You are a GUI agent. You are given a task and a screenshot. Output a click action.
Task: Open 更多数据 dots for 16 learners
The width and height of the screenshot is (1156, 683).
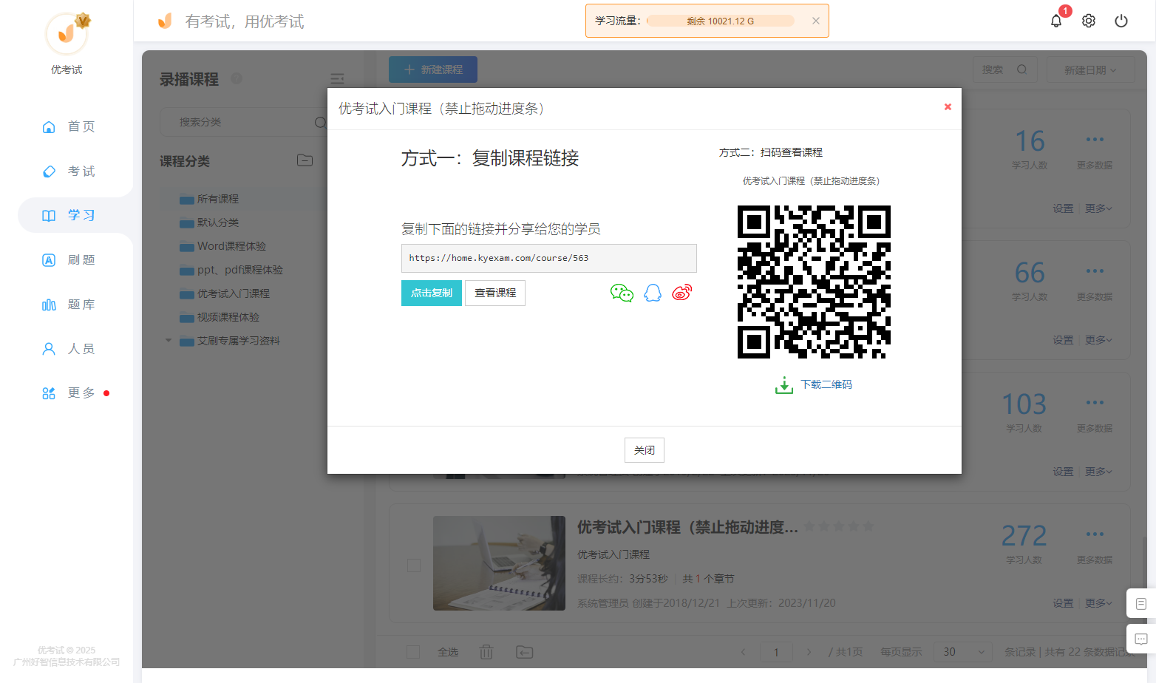point(1095,140)
